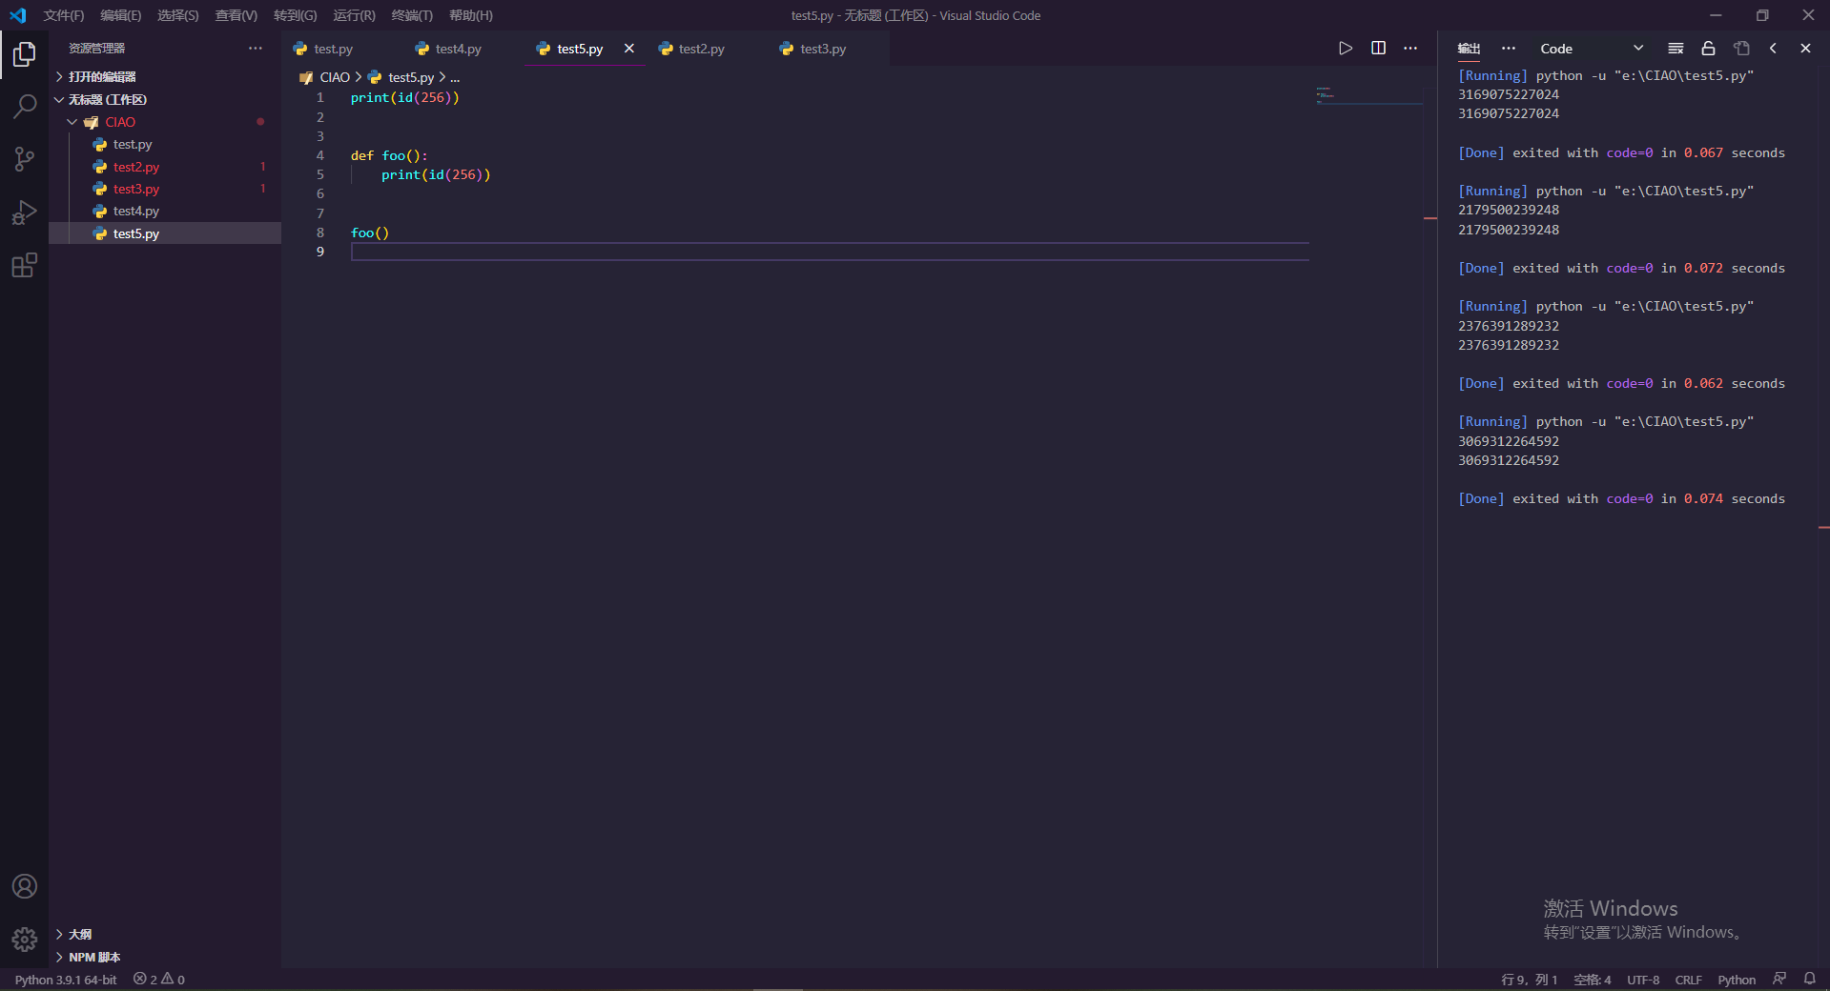Click the CIAO breadcrumb above editor
This screenshot has width=1830, height=991.
(x=335, y=77)
